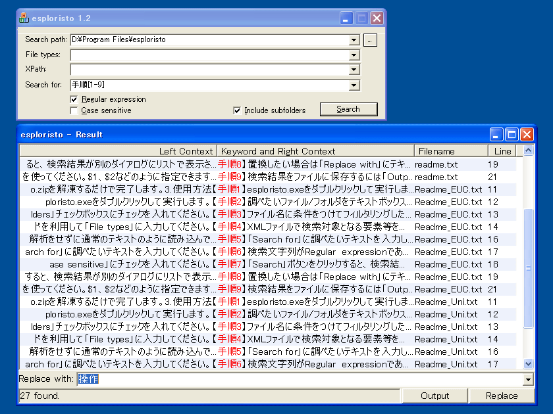Focus the Replace with input field
This screenshot has height=414, width=553.
tap(300, 380)
